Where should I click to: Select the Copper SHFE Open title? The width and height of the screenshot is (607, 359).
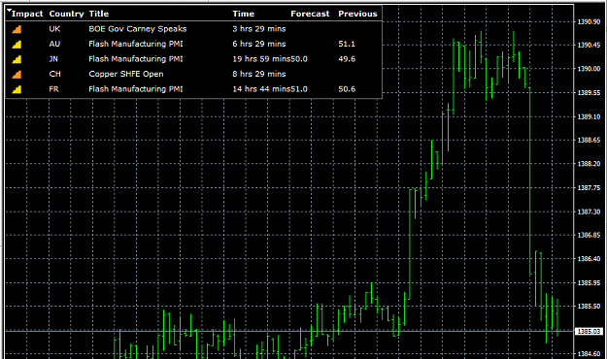pyautogui.click(x=126, y=75)
